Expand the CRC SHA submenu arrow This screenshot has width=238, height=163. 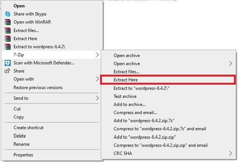231,153
